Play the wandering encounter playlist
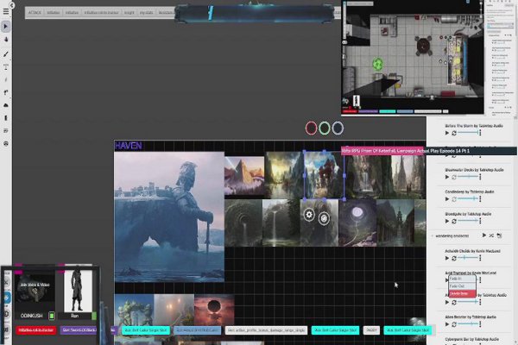This screenshot has height=345, width=518. click(x=484, y=235)
